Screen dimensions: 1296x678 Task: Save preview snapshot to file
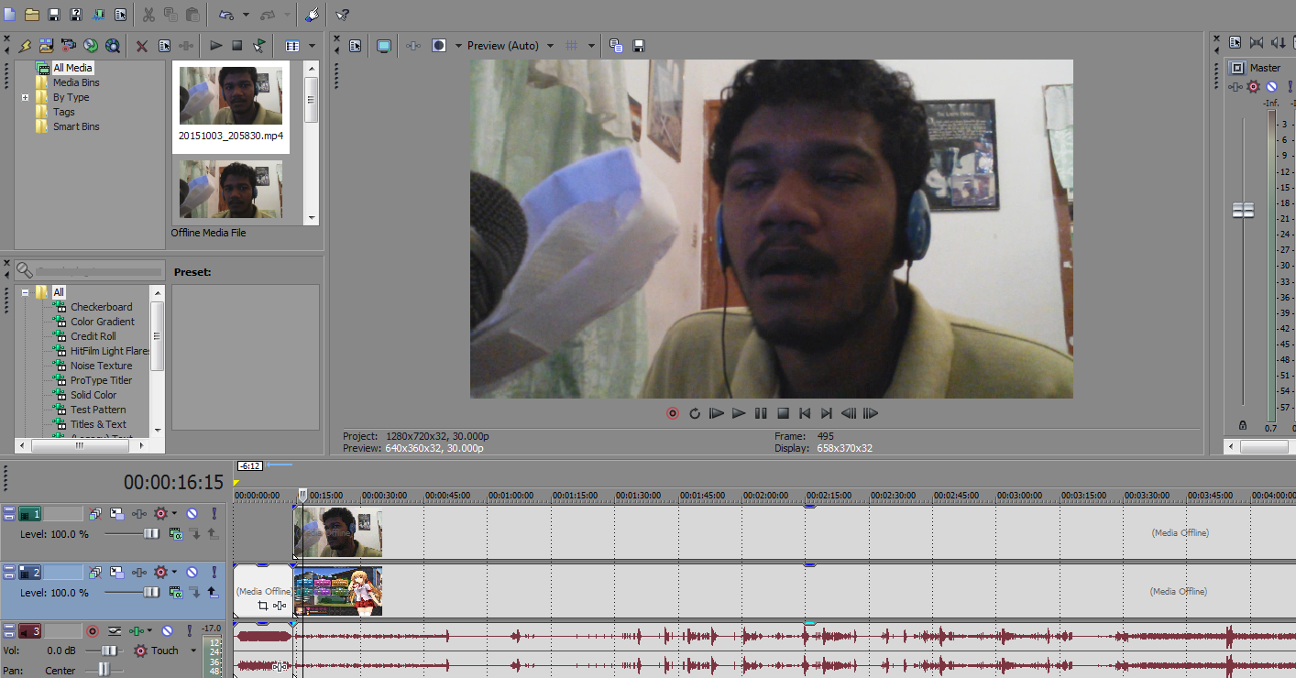(x=639, y=45)
